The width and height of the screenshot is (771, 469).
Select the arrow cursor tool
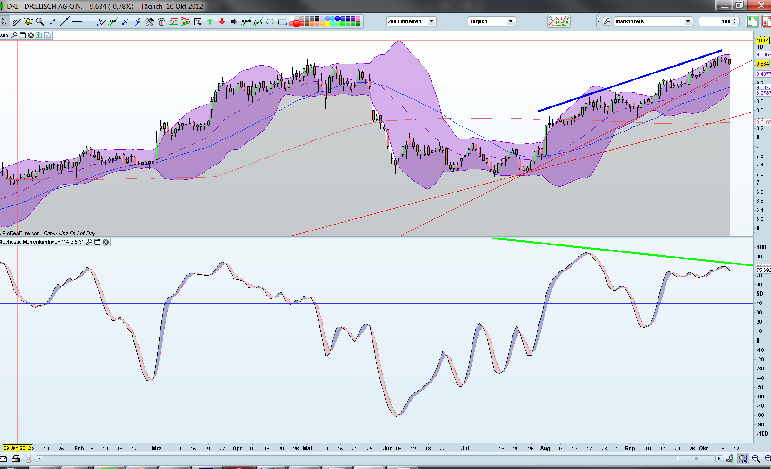[4, 21]
